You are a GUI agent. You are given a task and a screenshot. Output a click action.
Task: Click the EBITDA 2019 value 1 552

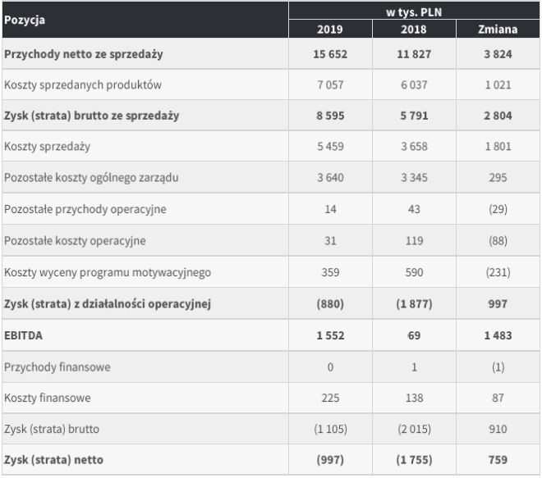point(330,335)
